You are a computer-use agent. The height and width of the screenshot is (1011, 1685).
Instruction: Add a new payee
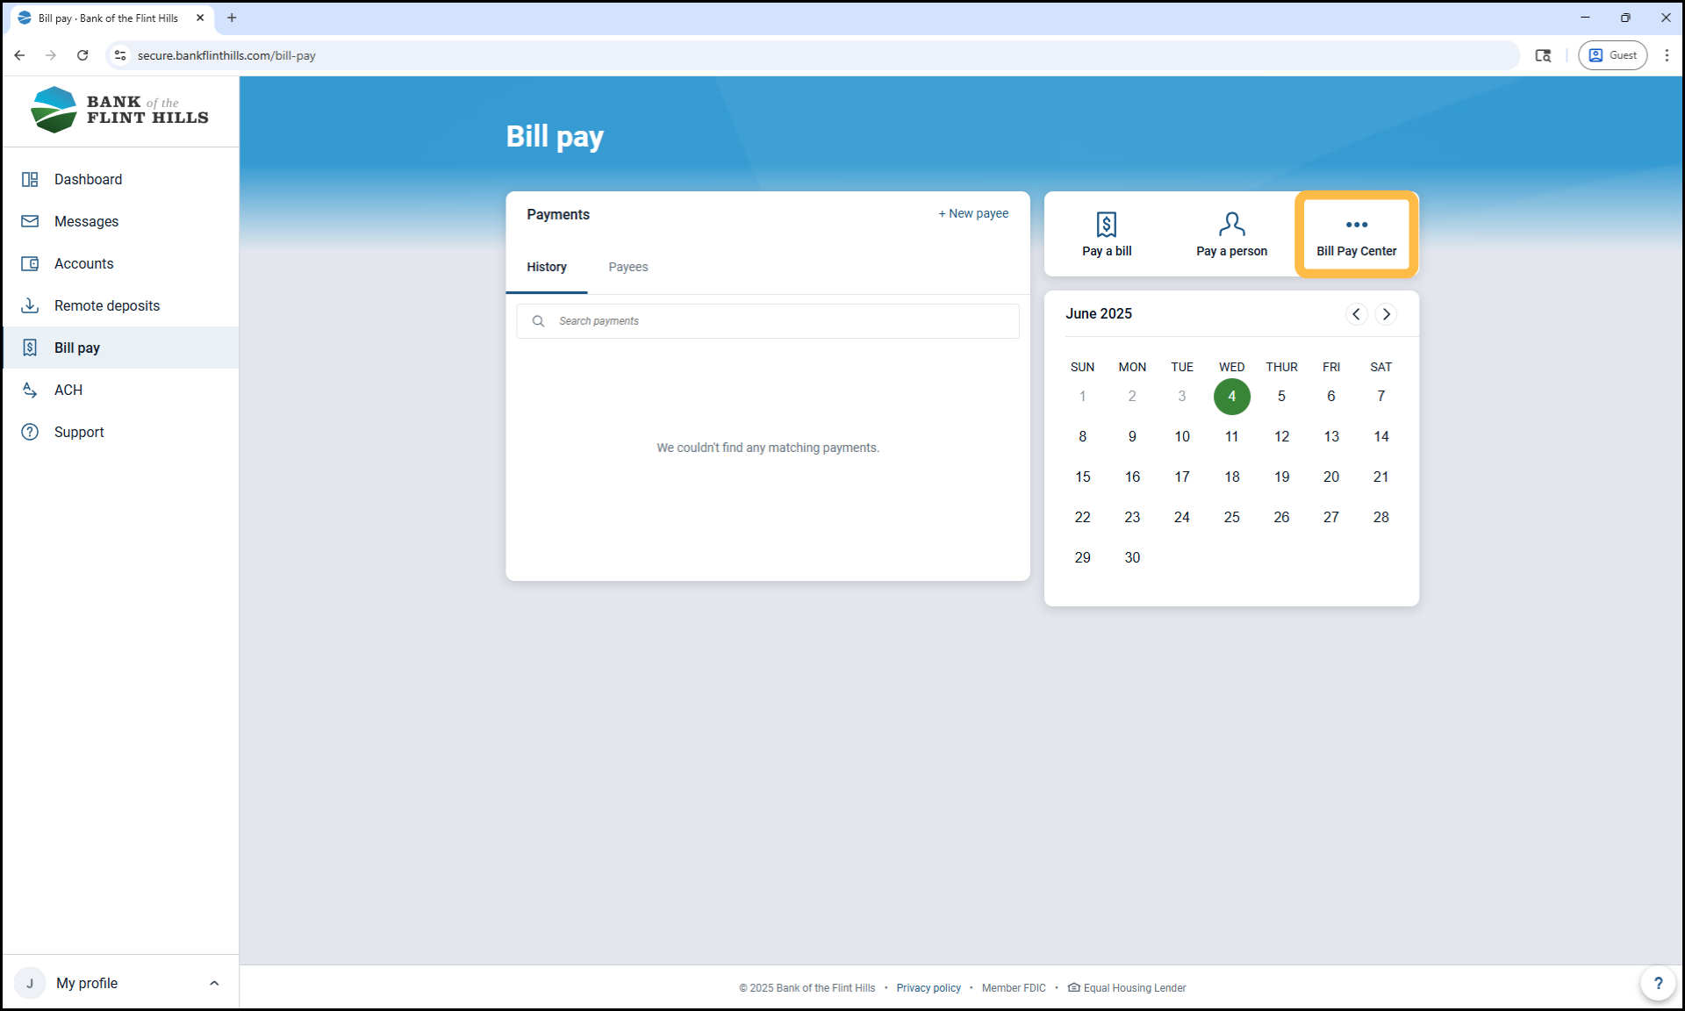[x=972, y=213]
